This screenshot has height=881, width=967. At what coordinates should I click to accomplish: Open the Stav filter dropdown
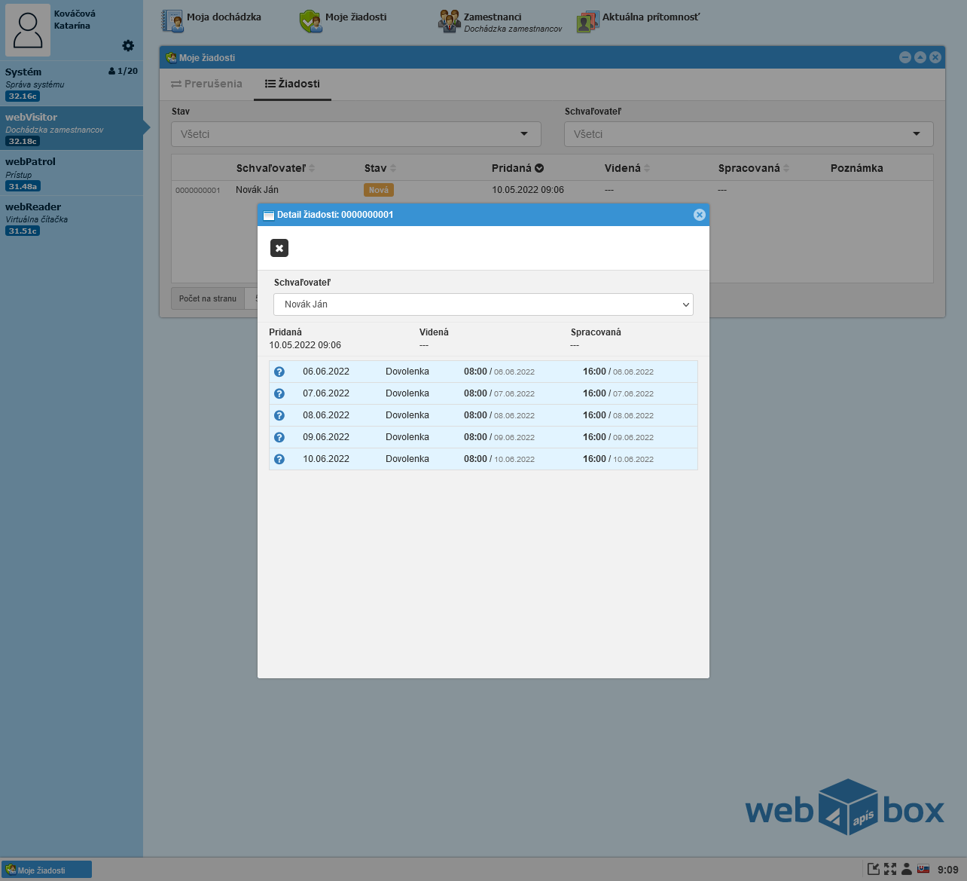tap(355, 134)
